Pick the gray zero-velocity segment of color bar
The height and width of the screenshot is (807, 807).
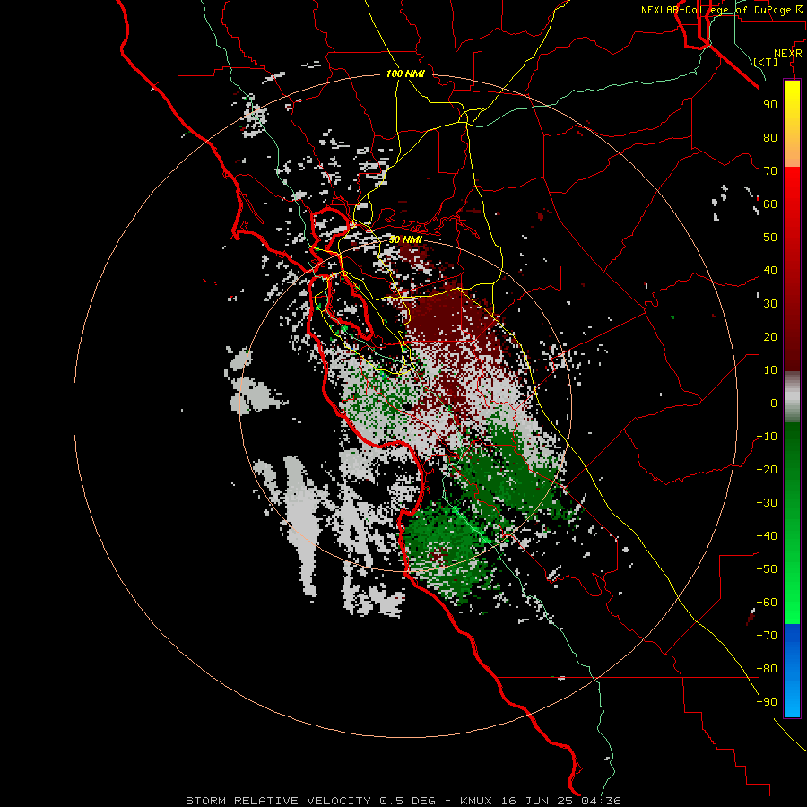[x=792, y=397]
